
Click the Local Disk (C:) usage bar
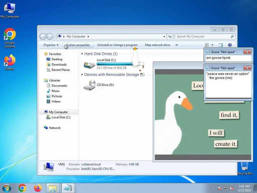click(x=120, y=64)
